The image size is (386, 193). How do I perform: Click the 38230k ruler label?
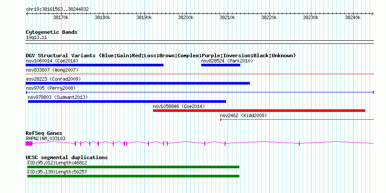coord(311,18)
